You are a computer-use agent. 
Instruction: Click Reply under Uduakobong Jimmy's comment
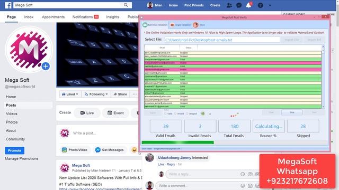(171, 164)
